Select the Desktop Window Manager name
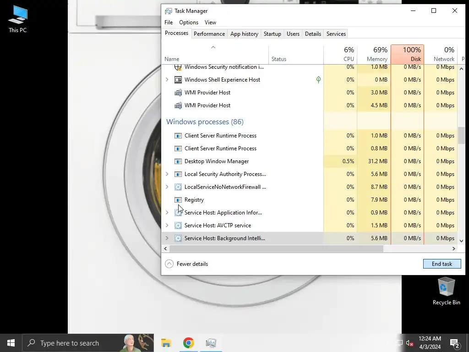 pyautogui.click(x=217, y=161)
